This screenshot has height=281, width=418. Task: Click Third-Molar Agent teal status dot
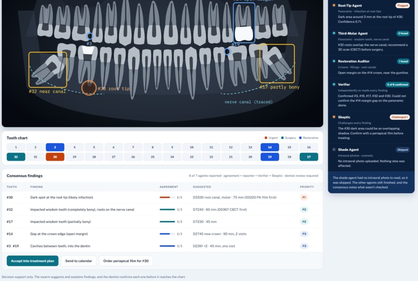coord(334,33)
